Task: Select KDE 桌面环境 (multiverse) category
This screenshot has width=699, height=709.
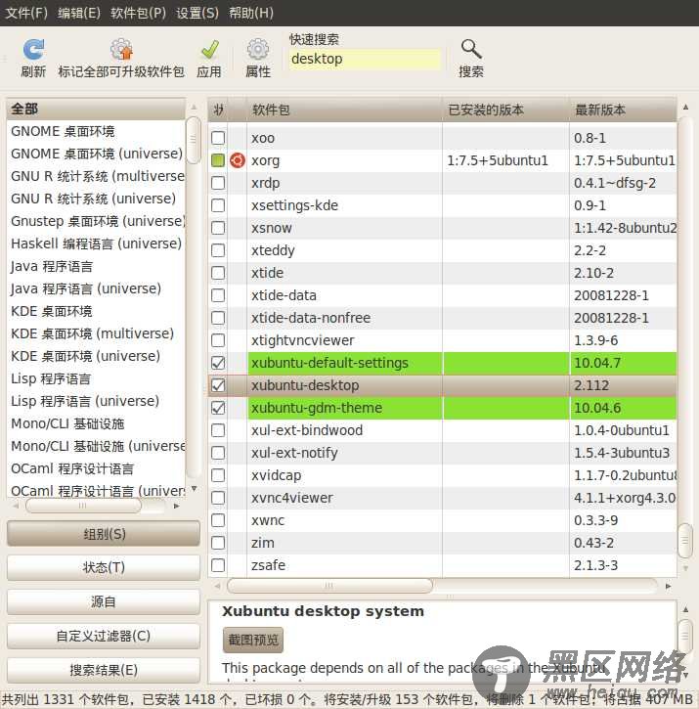Action: pyautogui.click(x=97, y=333)
